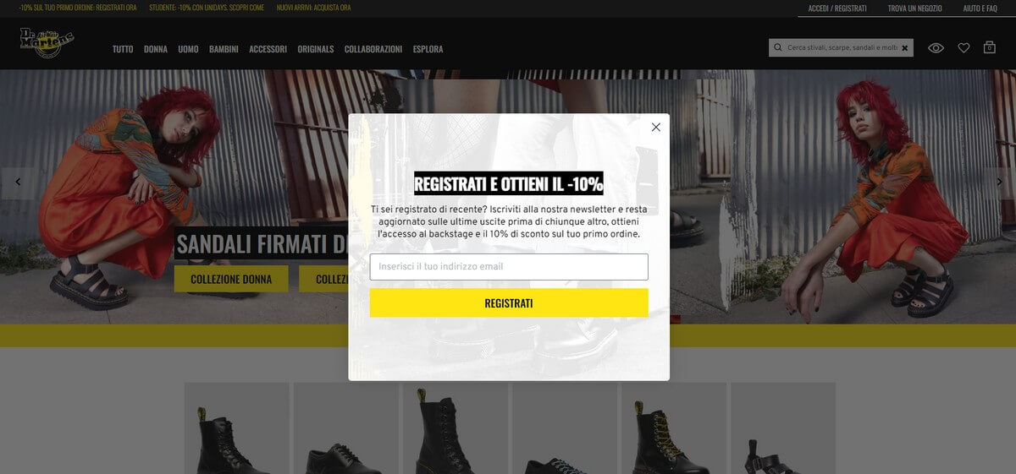Screen dimensions: 1016x474
Task: Open the BAMBINI menu
Action: pos(224,49)
